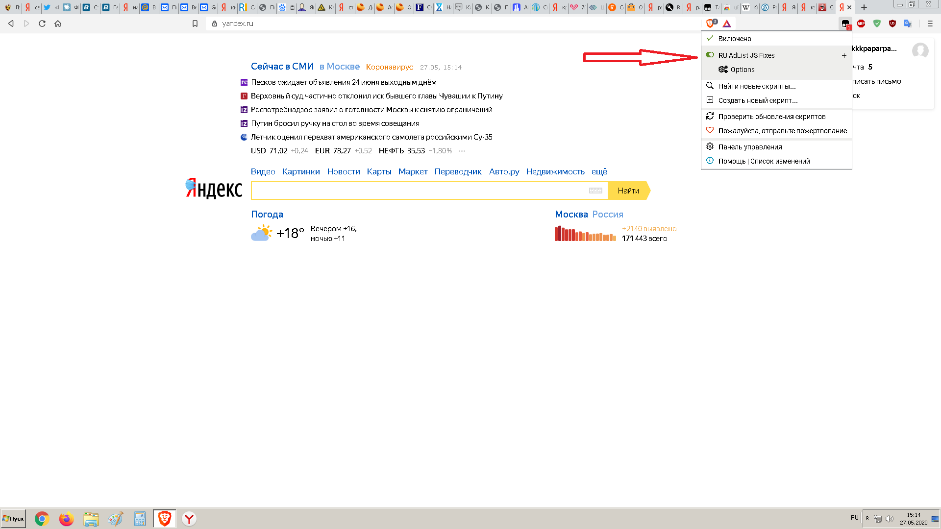941x529 pixels.
Task: Click Москва location in COVID stats
Action: (x=570, y=214)
